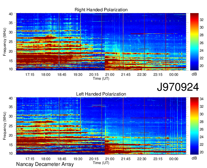Viewport: 207px width, 168px height.
Task: Click the 20:15 tick of Right Handed plot
Action: (x=94, y=75)
